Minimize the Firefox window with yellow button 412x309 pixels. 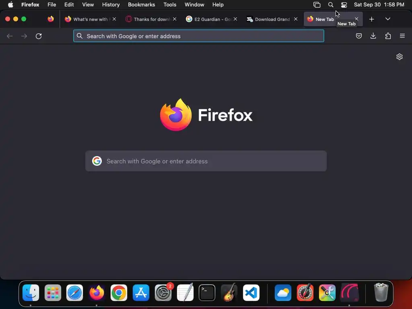point(16,19)
